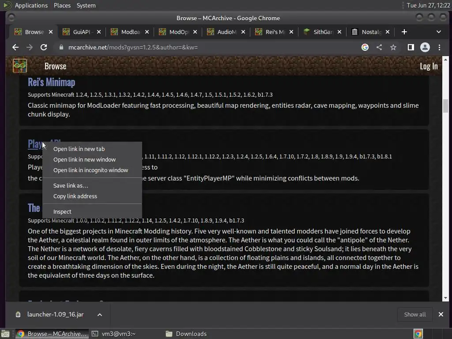Screen dimensions: 452x339
Task: Select Copy link address
Action: [92, 196]
